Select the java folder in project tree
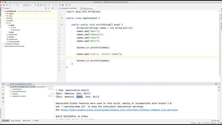This screenshot has width=222, height=125. [13, 28]
